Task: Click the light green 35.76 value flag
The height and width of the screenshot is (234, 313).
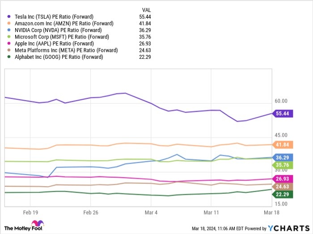Action: coord(282,165)
